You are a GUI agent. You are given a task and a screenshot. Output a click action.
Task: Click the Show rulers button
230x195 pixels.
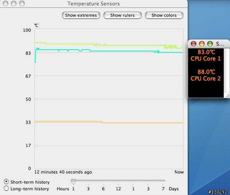(123, 15)
